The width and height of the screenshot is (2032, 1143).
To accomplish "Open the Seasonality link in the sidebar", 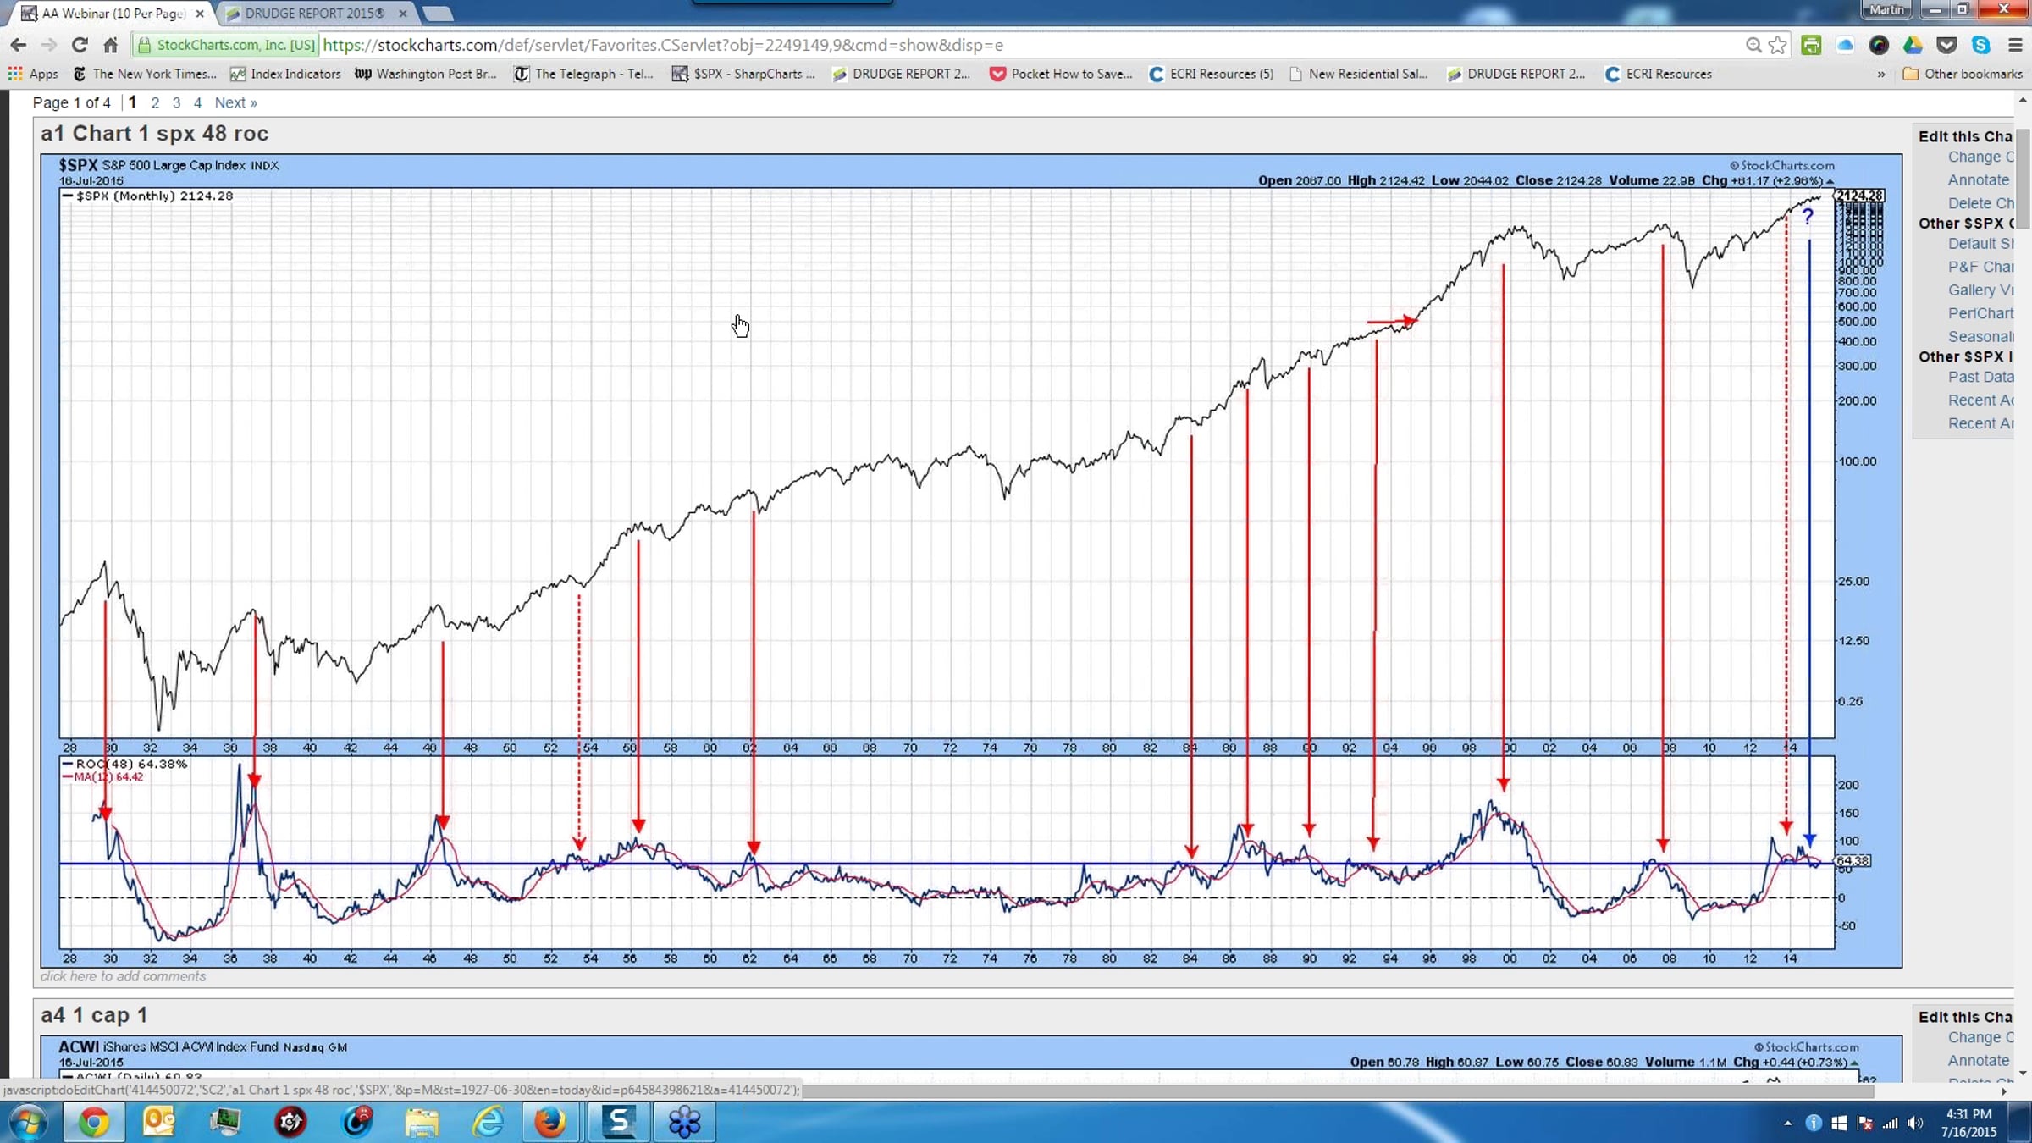I will pos(1980,336).
